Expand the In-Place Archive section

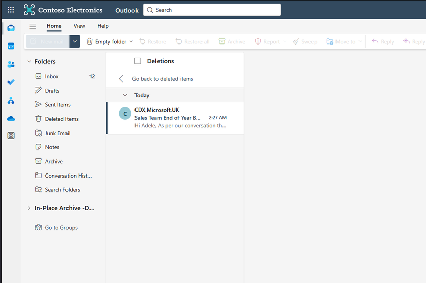coord(29,208)
